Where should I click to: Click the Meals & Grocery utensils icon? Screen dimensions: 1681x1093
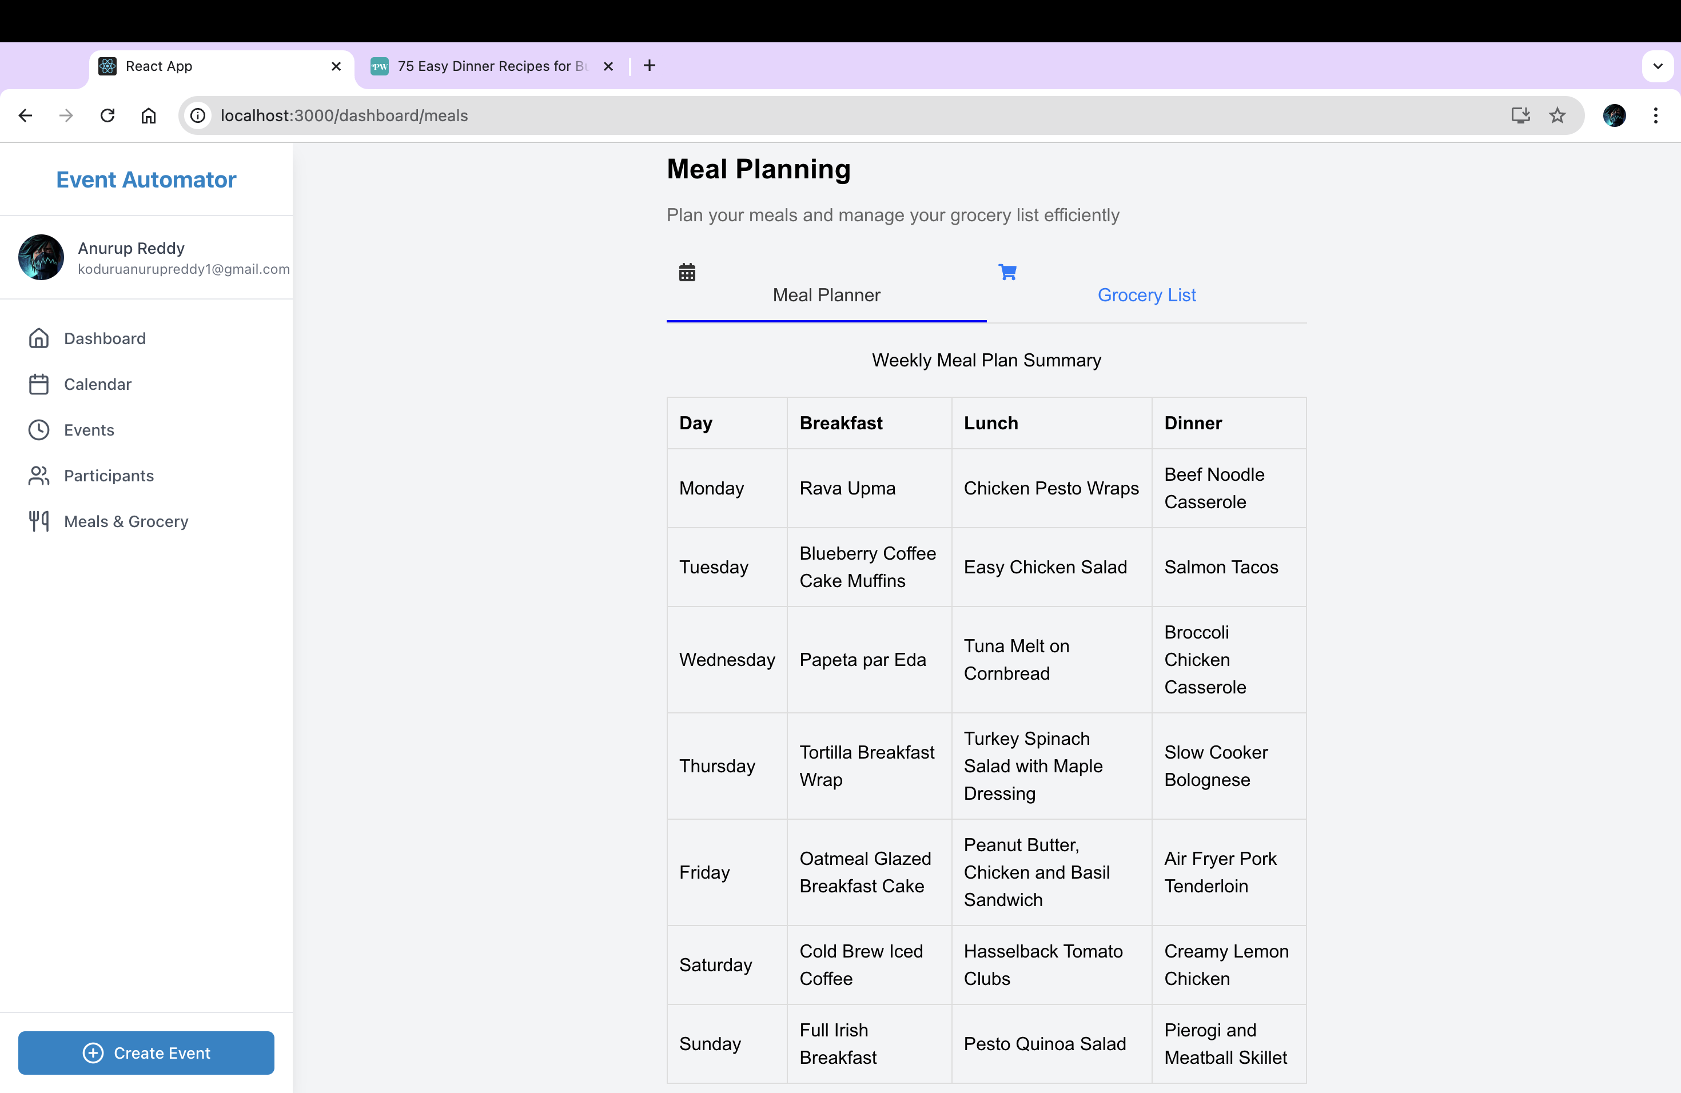click(39, 521)
